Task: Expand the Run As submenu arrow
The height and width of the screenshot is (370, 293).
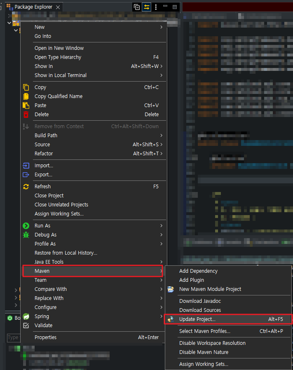Action: click(161, 226)
